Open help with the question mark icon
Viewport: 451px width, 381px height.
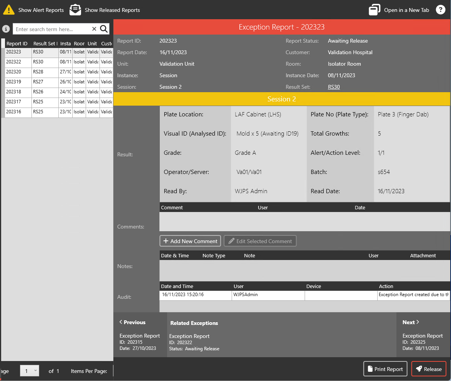(441, 10)
